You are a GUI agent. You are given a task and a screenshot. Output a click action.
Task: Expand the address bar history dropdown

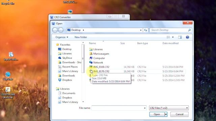141,30
